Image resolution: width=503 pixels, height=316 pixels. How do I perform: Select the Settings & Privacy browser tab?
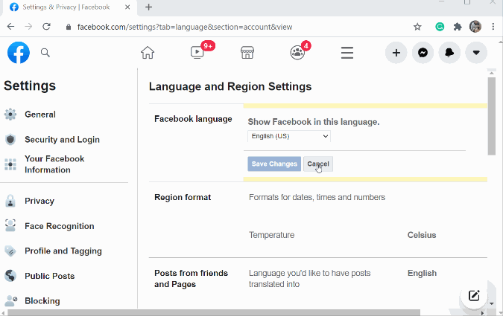point(70,7)
